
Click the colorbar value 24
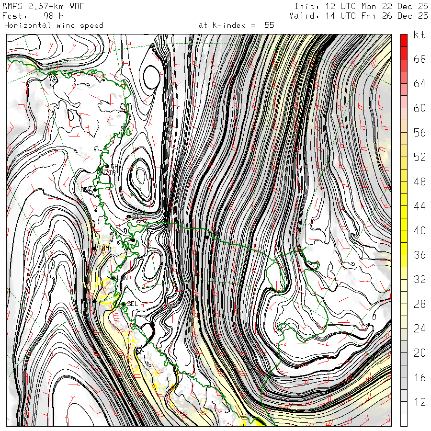tap(420, 329)
